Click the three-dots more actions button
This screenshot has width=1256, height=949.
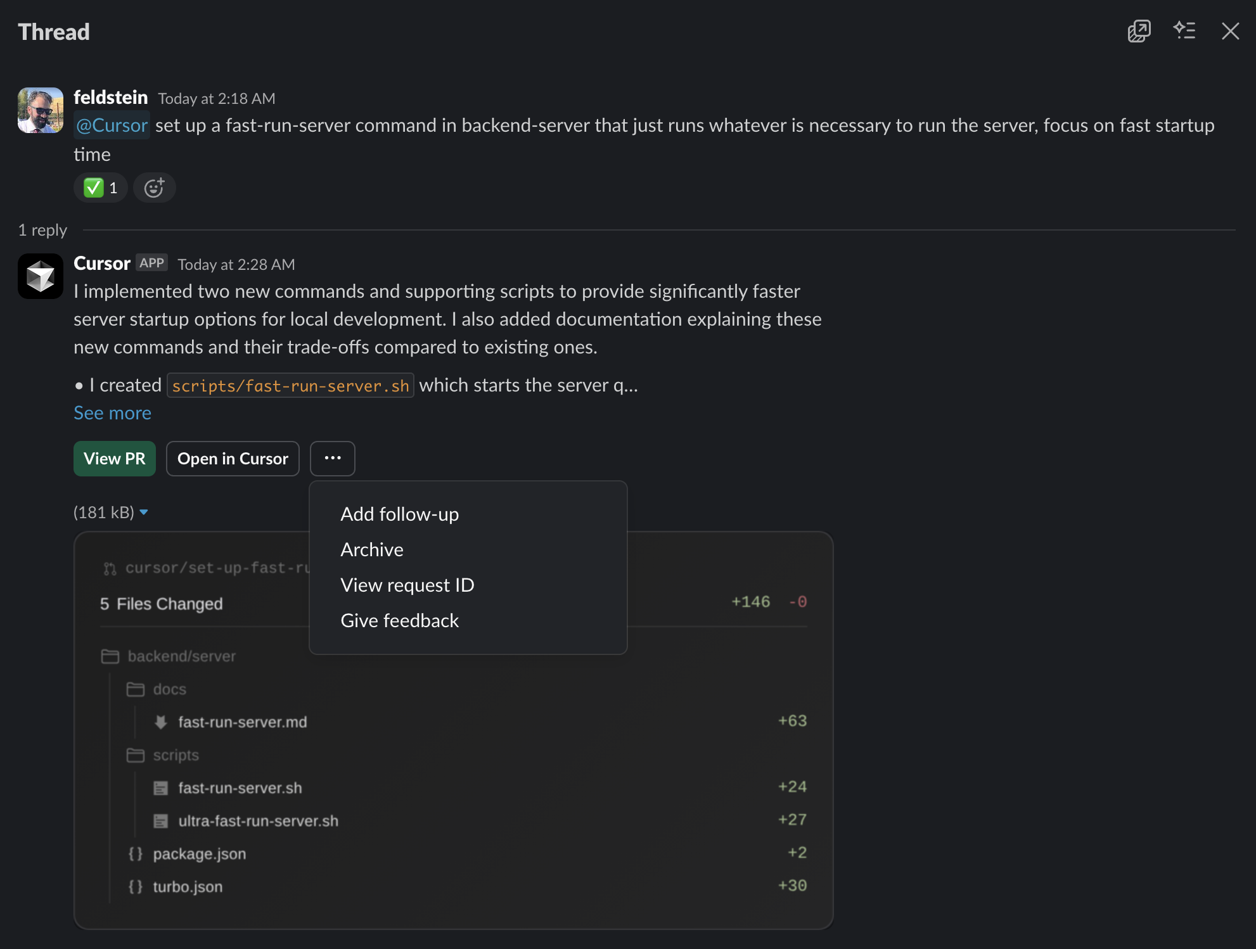point(332,458)
